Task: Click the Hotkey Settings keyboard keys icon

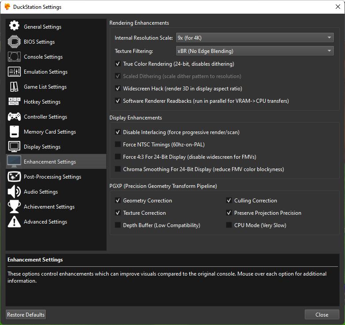Action: (x=14, y=101)
